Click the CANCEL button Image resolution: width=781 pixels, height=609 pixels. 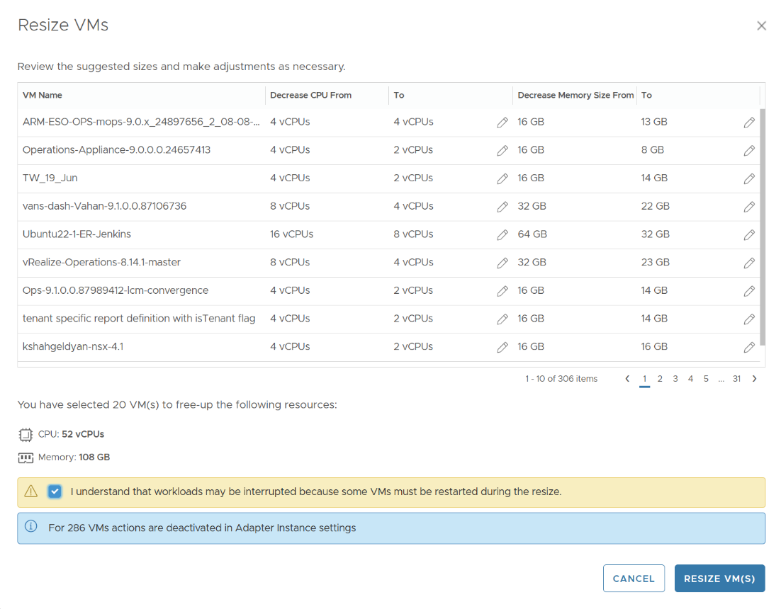(634, 578)
